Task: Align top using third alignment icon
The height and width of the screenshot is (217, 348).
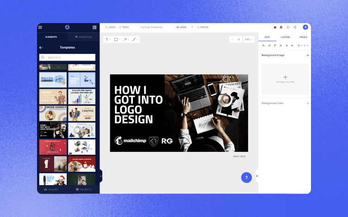Action: 275,45
